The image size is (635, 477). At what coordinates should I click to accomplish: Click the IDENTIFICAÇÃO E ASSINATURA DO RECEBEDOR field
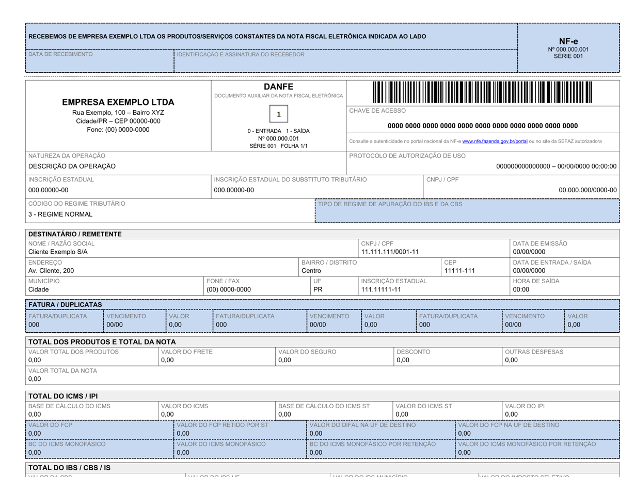coord(345,61)
